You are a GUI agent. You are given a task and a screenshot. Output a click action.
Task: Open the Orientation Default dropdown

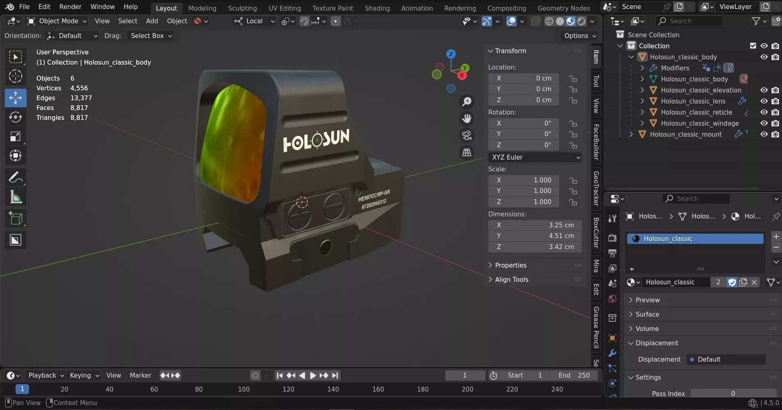click(x=73, y=36)
